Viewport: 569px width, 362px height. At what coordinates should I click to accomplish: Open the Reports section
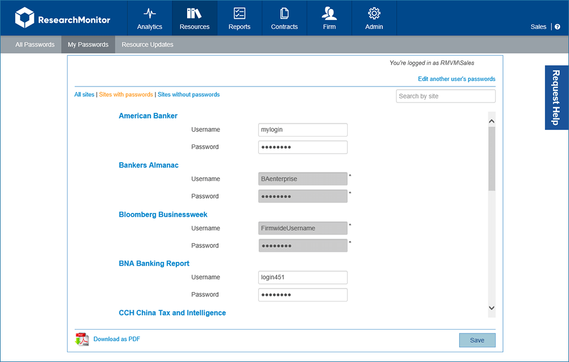pos(240,18)
